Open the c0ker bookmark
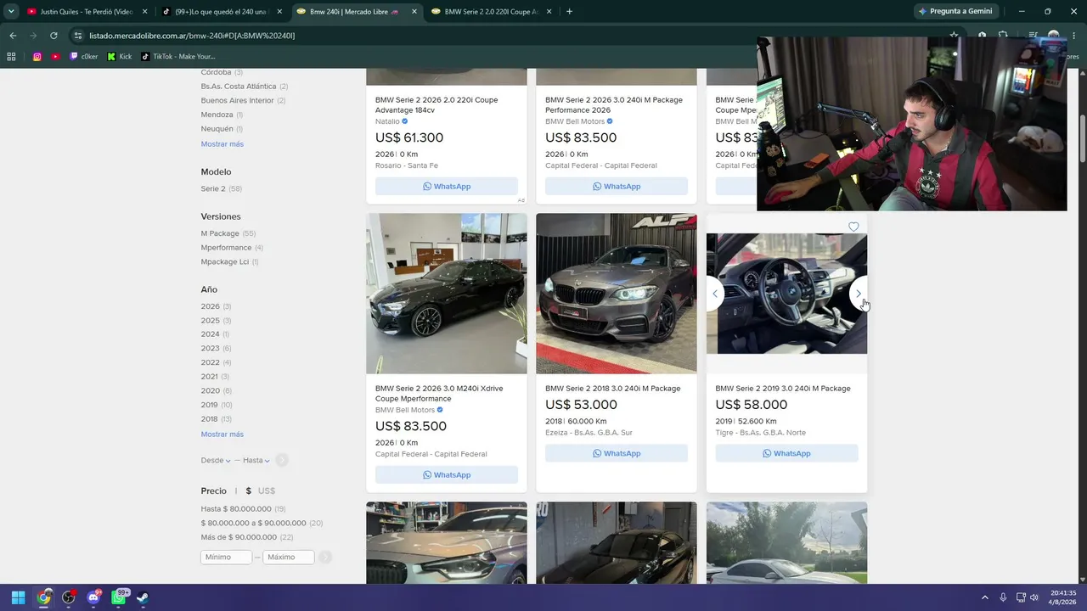This screenshot has width=1087, height=611. pyautogui.click(x=83, y=57)
